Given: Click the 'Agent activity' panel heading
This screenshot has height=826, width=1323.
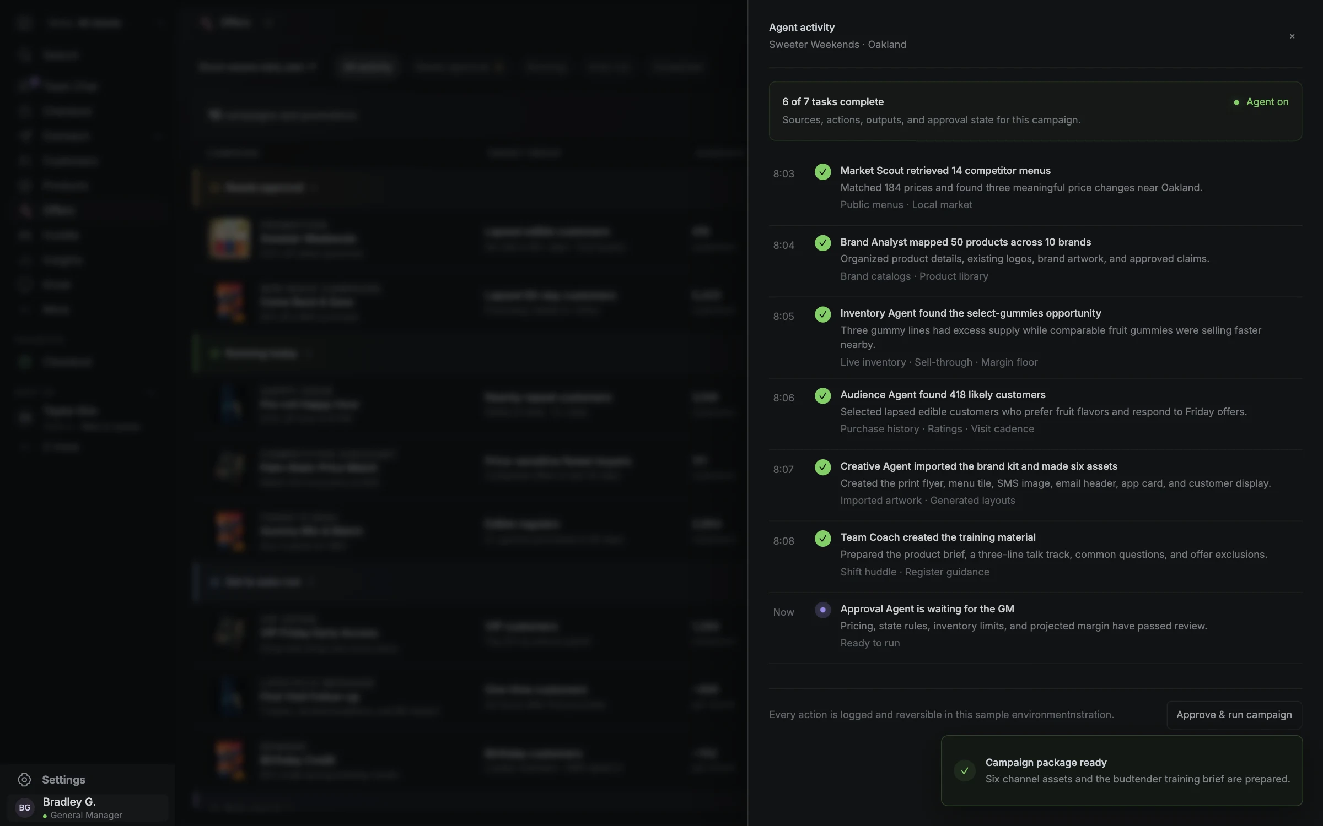Looking at the screenshot, I should [x=802, y=28].
